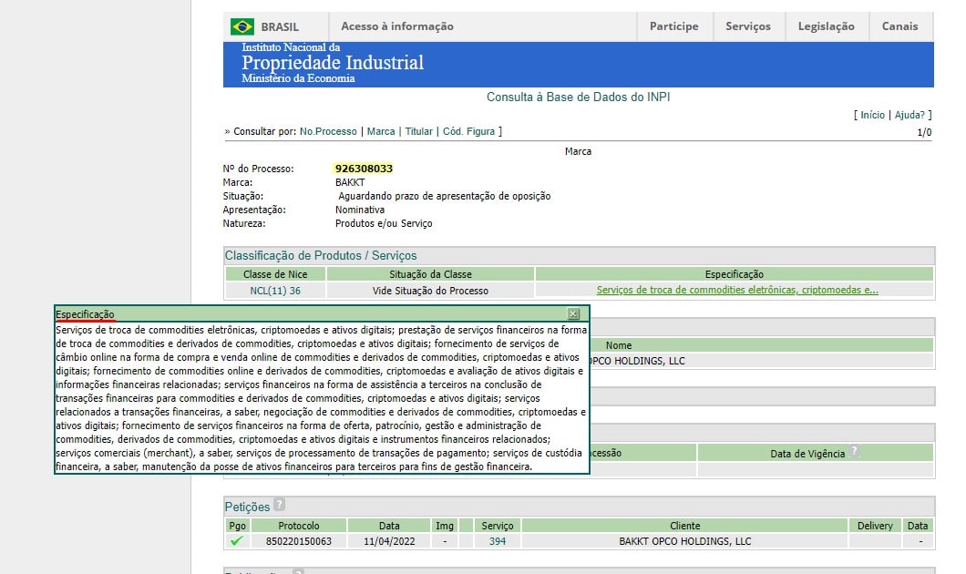Click the green payment checkmark icon
966x574 pixels.
[237, 540]
